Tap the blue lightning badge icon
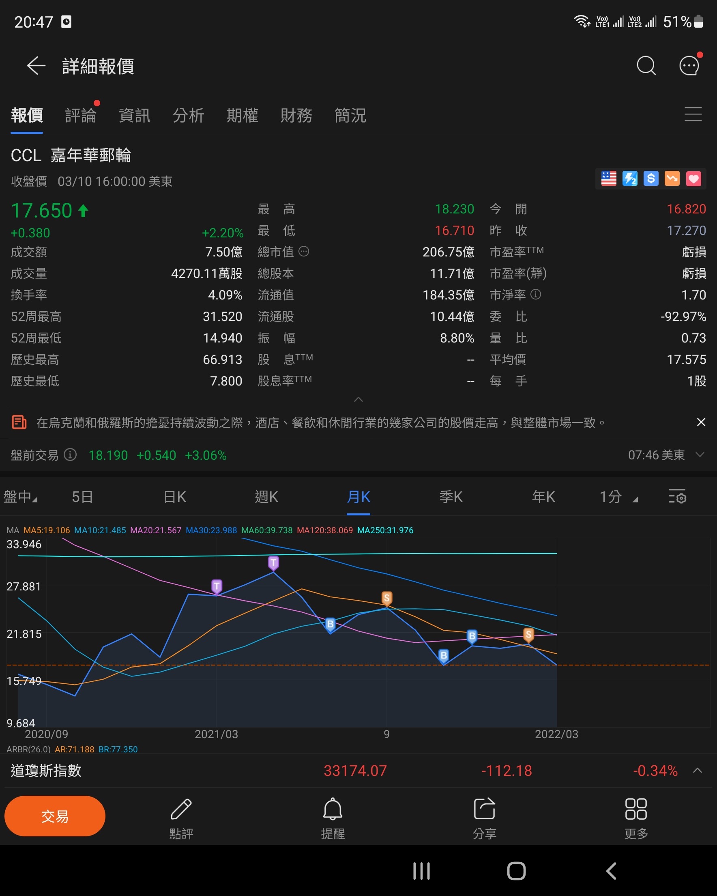This screenshot has height=896, width=717. tap(630, 179)
